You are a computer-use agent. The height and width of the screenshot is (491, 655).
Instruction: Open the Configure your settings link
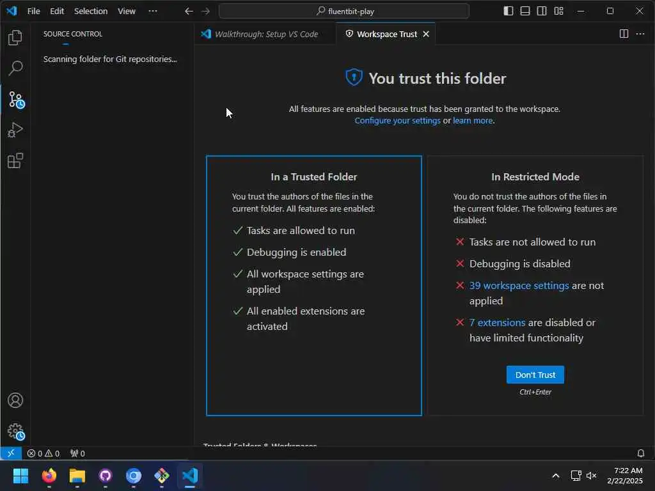click(x=397, y=121)
